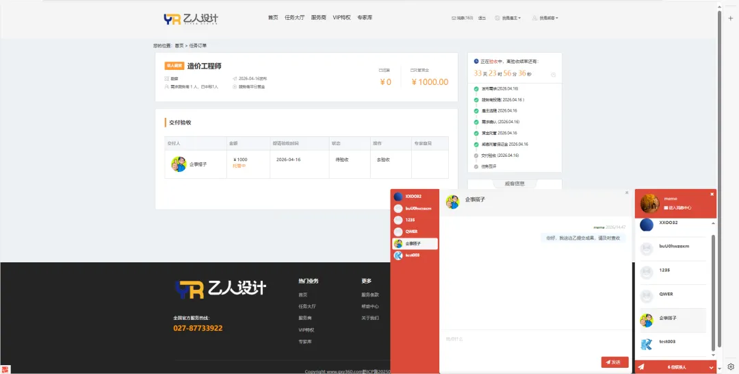739x374 pixels.
Task: Open 企事搭子 in the right contacts list
Action: (x=673, y=321)
